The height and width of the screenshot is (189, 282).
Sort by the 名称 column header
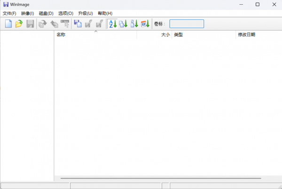(95, 35)
